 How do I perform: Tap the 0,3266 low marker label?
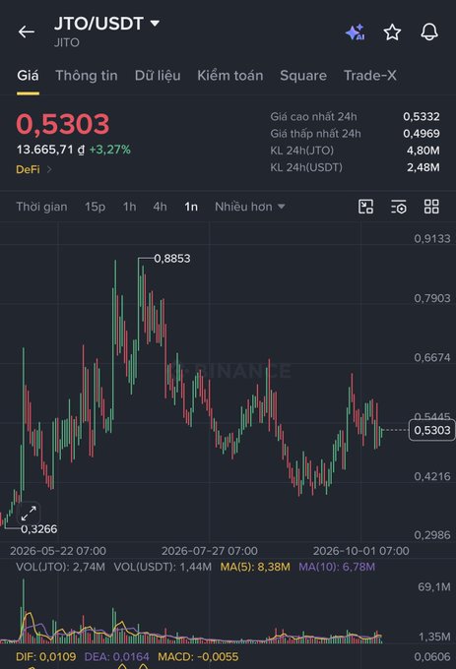pos(38,529)
